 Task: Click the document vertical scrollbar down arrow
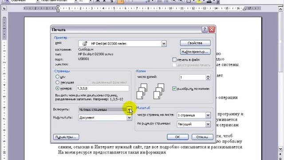pos(280,149)
